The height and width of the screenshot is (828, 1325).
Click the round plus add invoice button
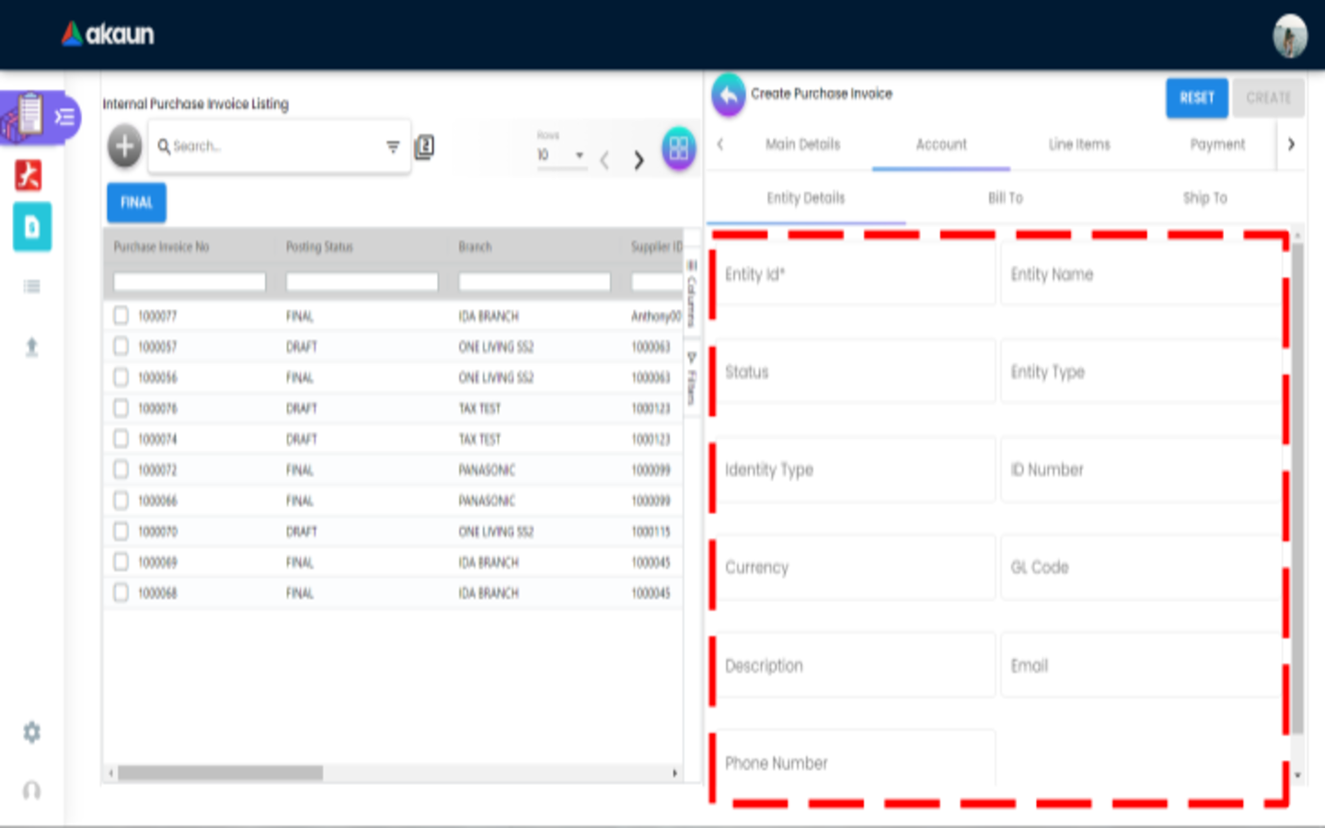click(124, 146)
